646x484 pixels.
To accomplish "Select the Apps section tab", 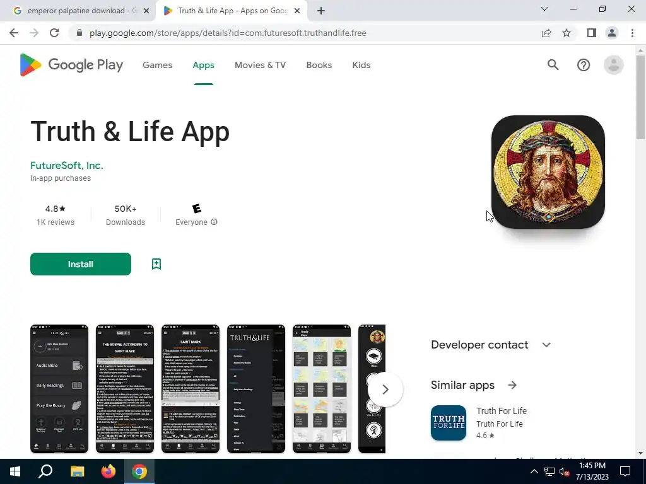I will (204, 65).
